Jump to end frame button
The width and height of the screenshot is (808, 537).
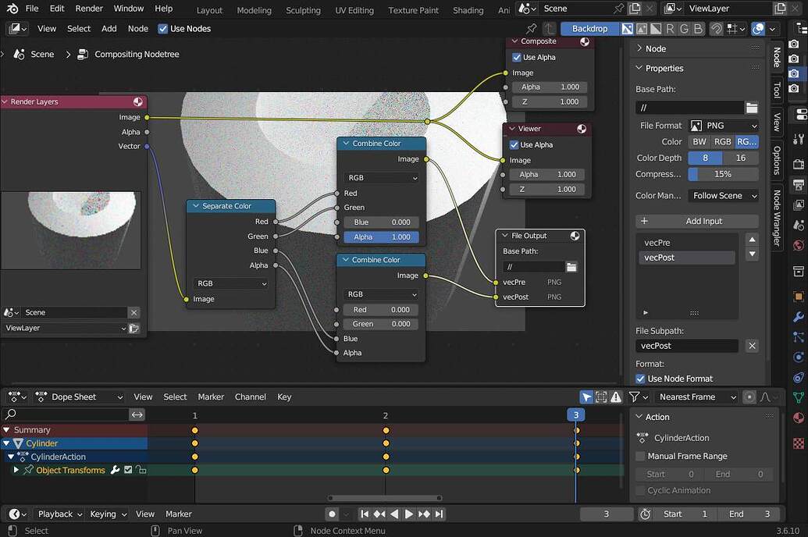point(439,514)
